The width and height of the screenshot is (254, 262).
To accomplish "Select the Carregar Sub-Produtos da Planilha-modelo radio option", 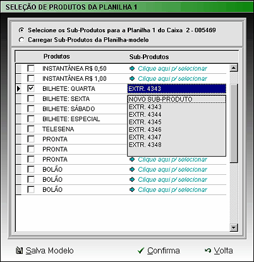I will tap(21, 40).
